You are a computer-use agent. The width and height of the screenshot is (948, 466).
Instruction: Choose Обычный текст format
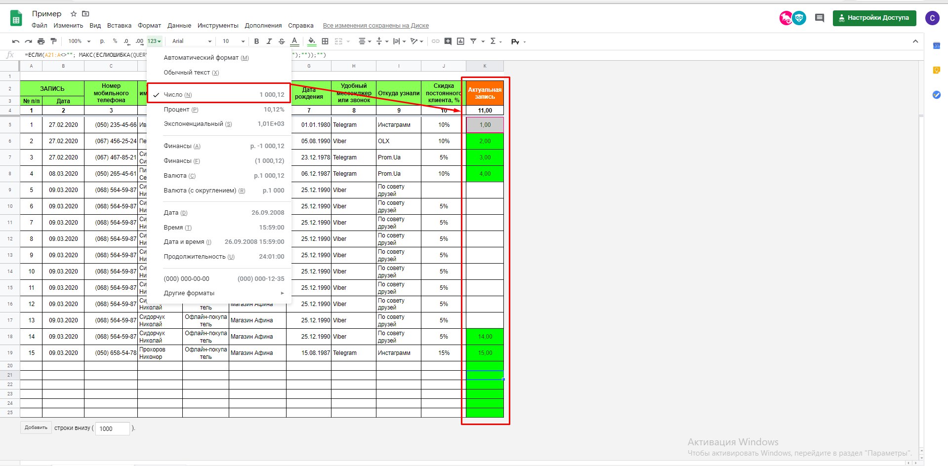click(x=219, y=73)
